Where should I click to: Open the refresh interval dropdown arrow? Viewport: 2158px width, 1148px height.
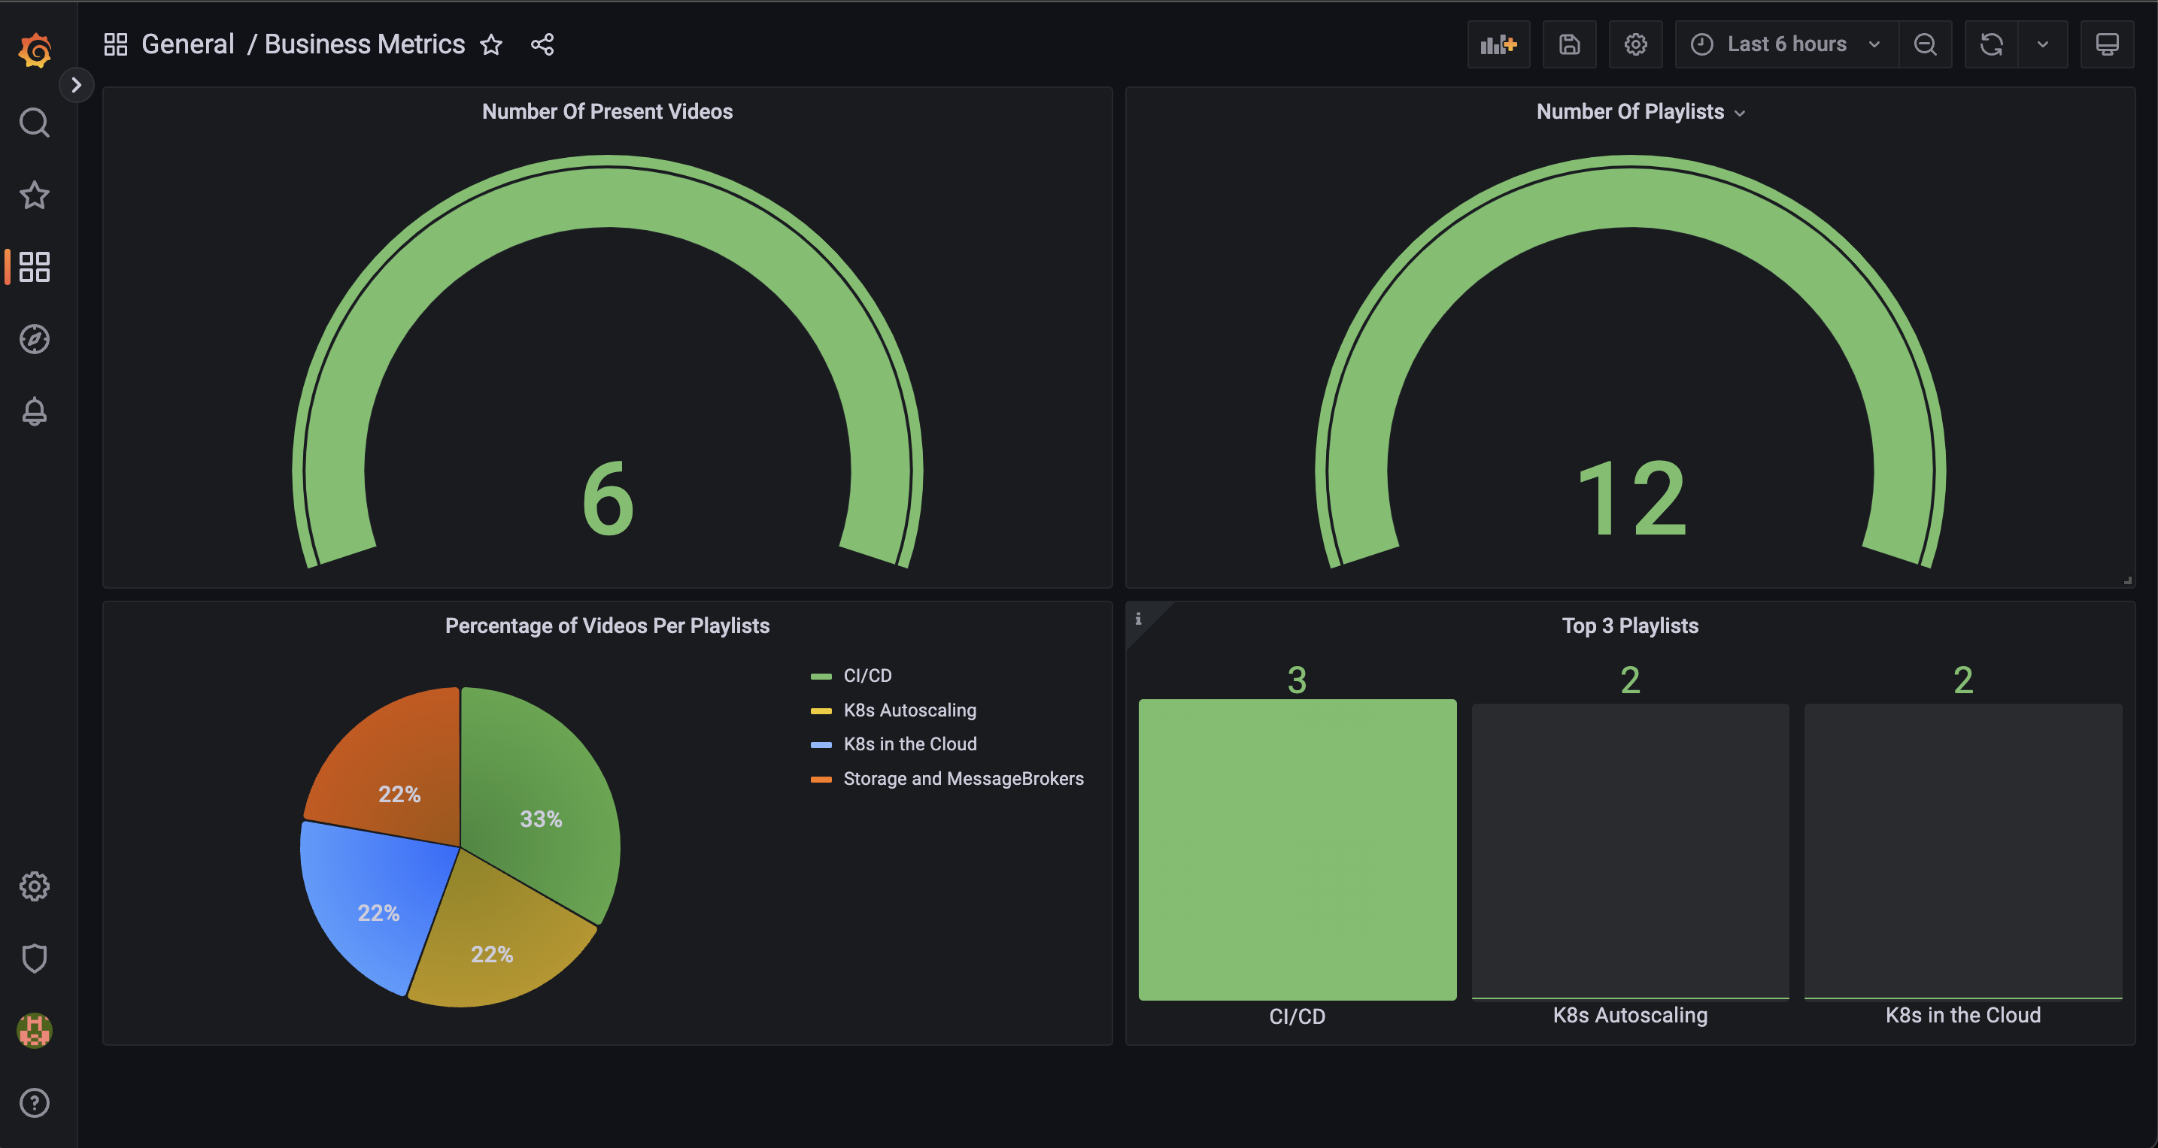pyautogui.click(x=2042, y=44)
